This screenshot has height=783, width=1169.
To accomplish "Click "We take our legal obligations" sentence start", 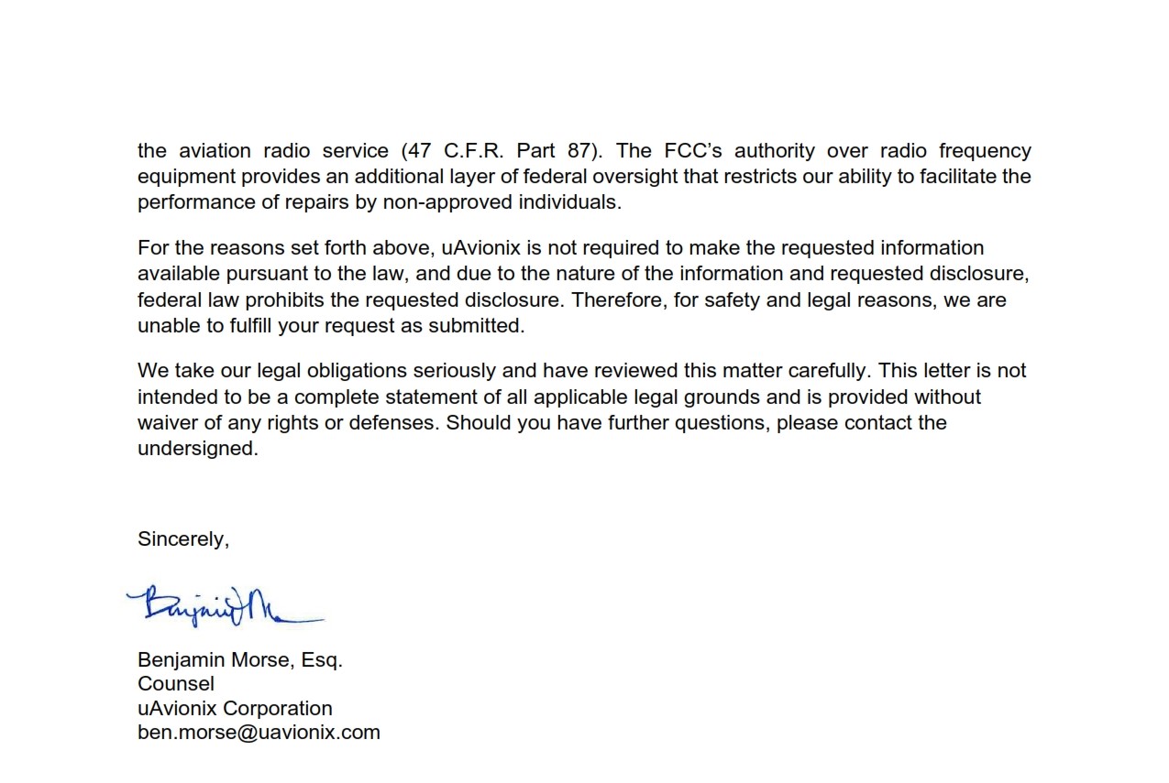I will click(x=272, y=371).
